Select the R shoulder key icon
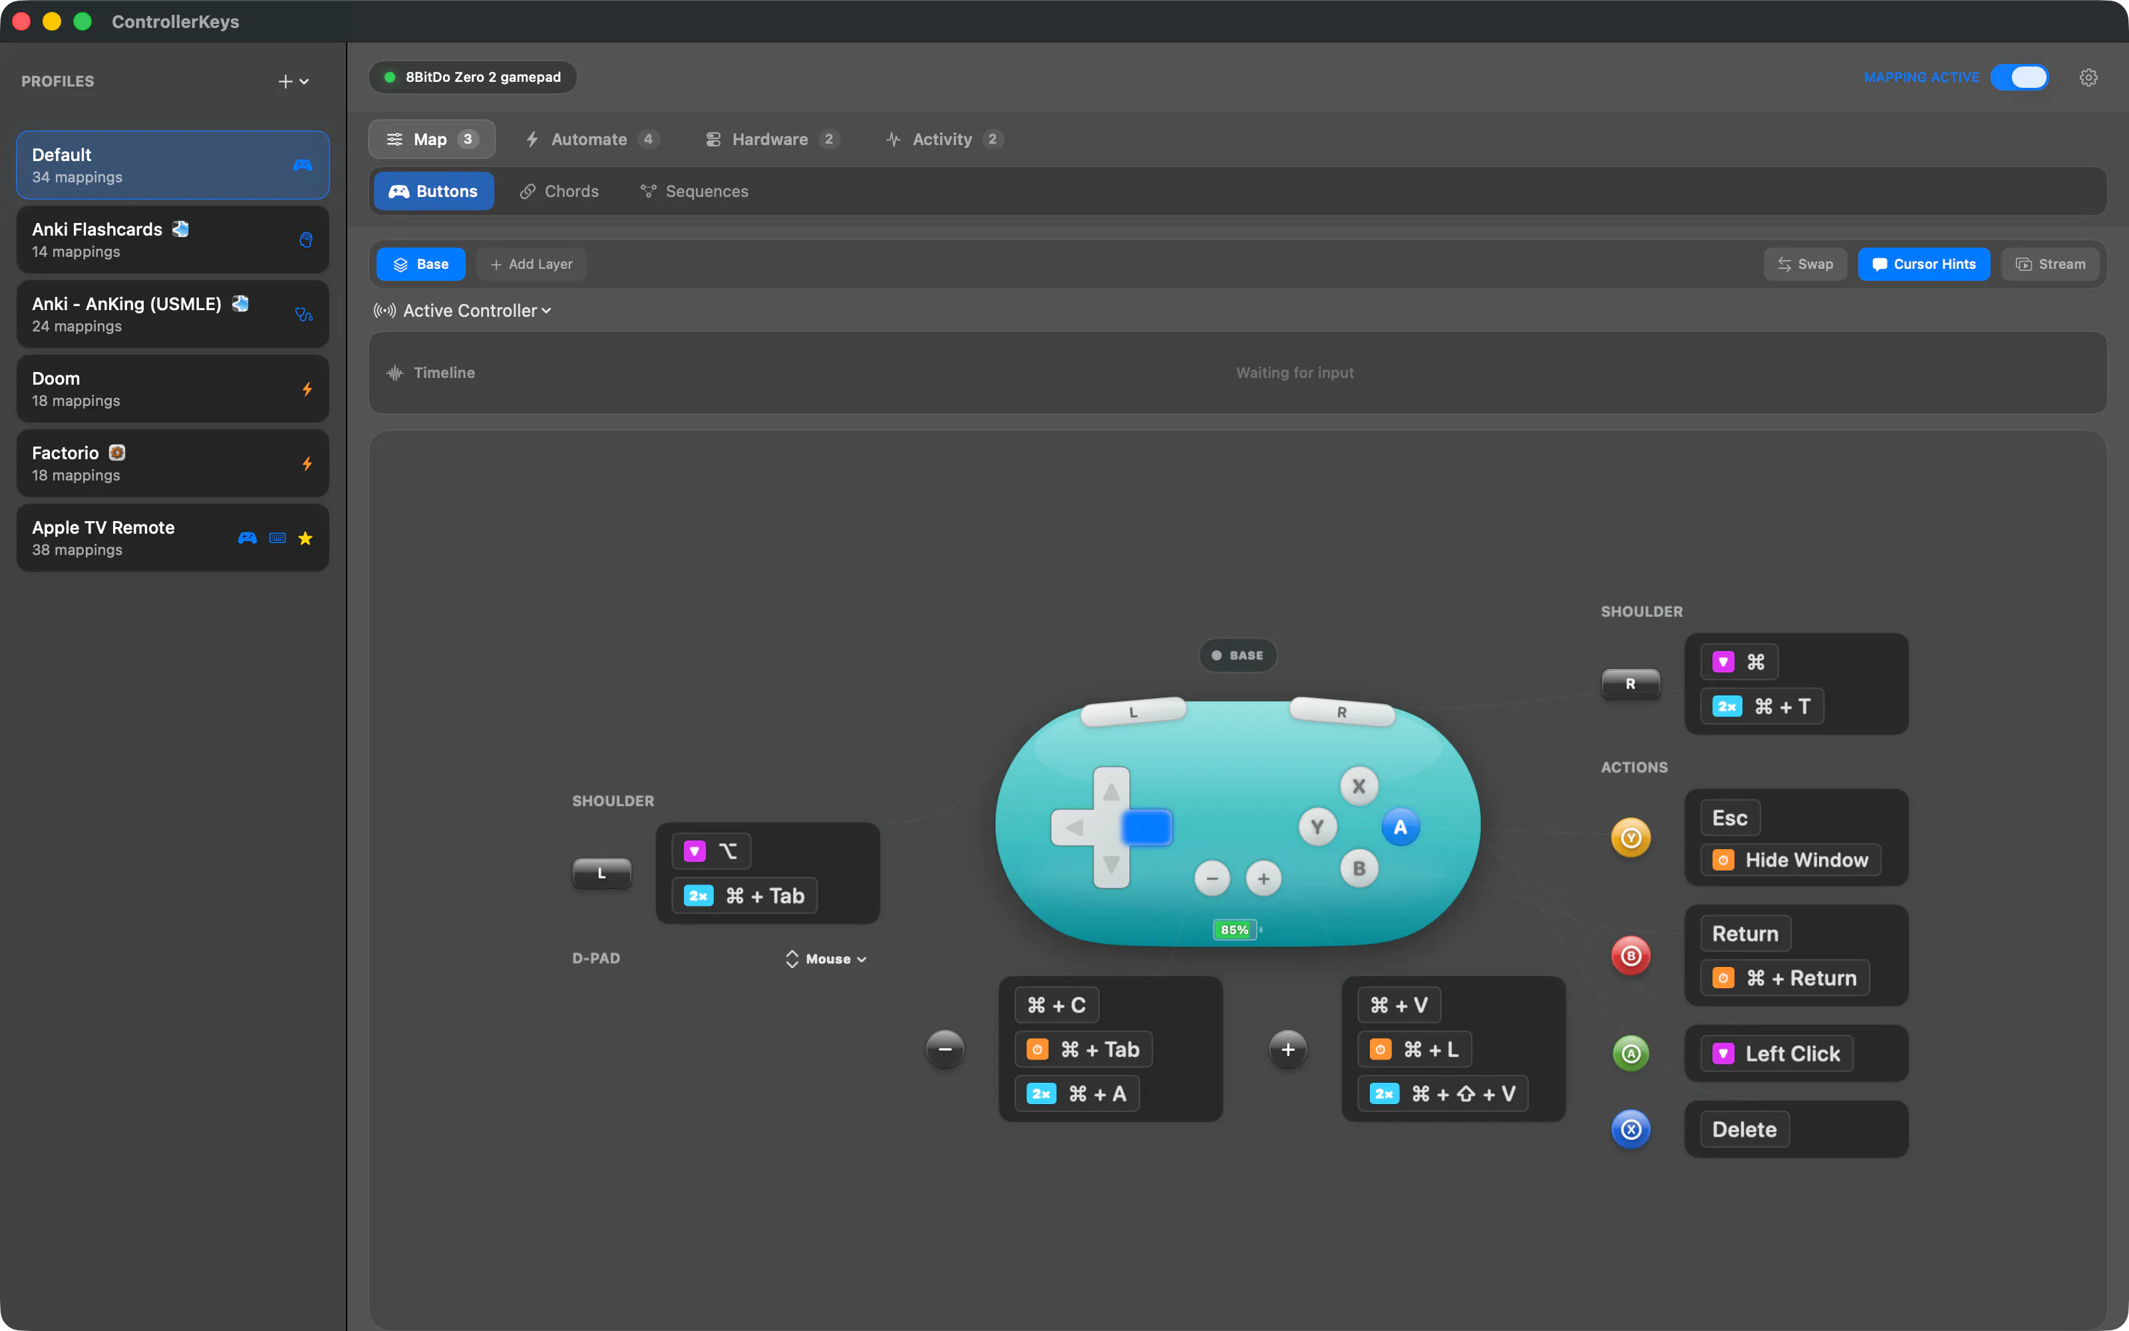 point(1630,684)
